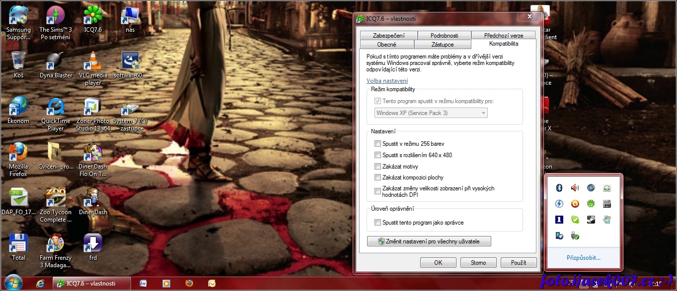
Task: Toggle 'Spustit s rozlišením 640 x 480'
Action: pos(378,155)
